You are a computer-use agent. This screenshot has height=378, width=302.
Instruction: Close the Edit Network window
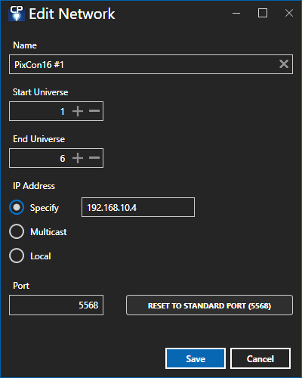(x=289, y=13)
